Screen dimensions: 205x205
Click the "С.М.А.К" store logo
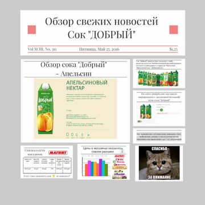coord(120,159)
